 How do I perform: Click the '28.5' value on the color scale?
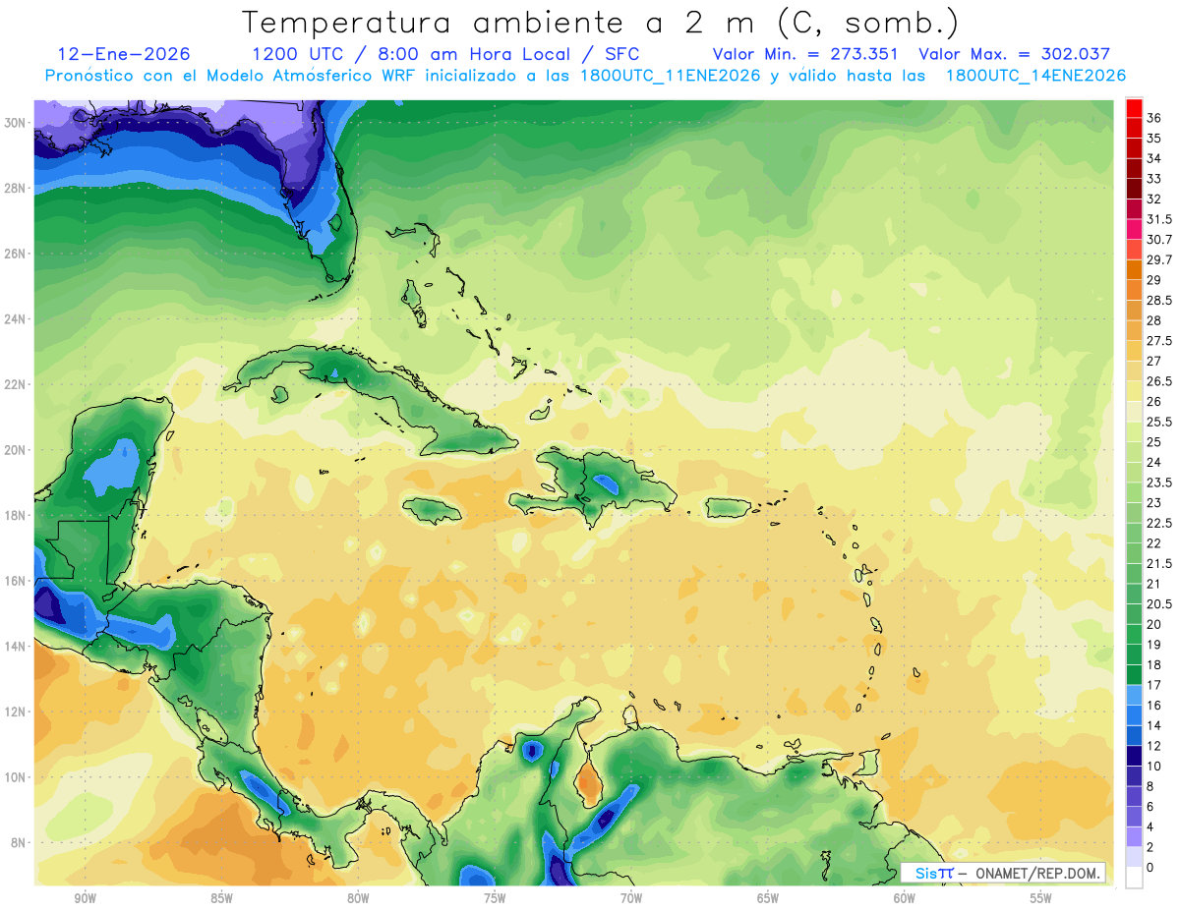tap(1159, 301)
